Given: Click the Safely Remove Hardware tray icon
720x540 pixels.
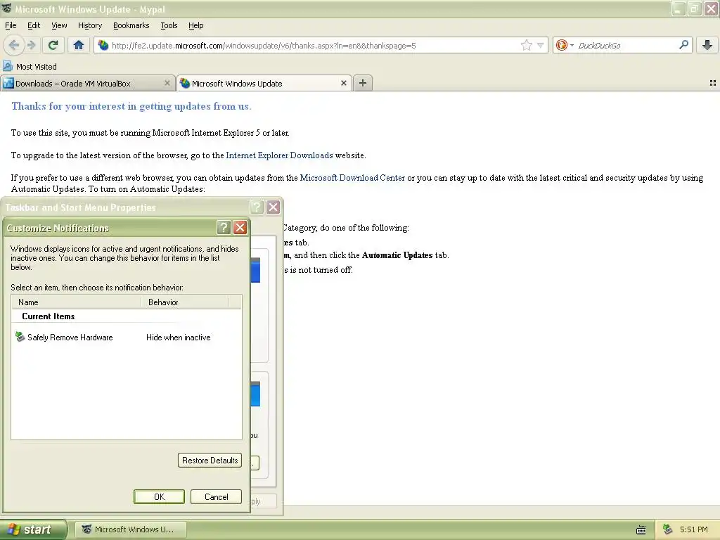Looking at the screenshot, I should tap(668, 529).
